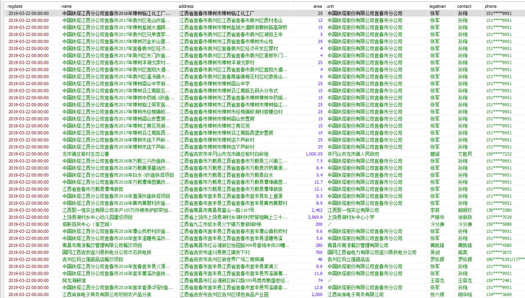Click name cell 江西尚食电子商务有限公司初级农产品分装
This screenshot has height=298, width=525.
pyautogui.click(x=106, y=295)
